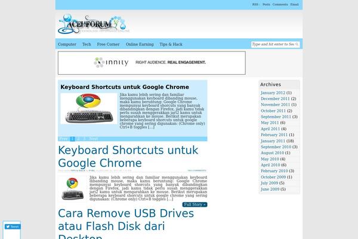Open July 2009 archive
Image resolution: width=358 pixels, height=239 pixels.
270,183
